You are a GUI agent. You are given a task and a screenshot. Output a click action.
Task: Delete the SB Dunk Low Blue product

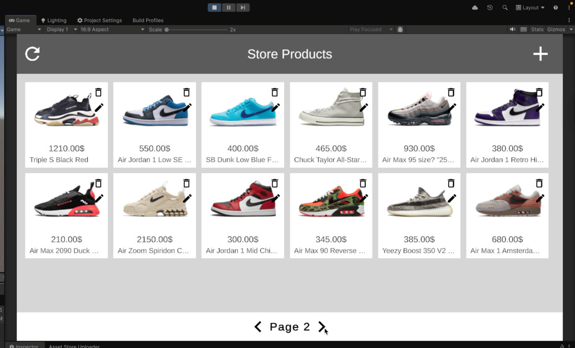pos(275,92)
